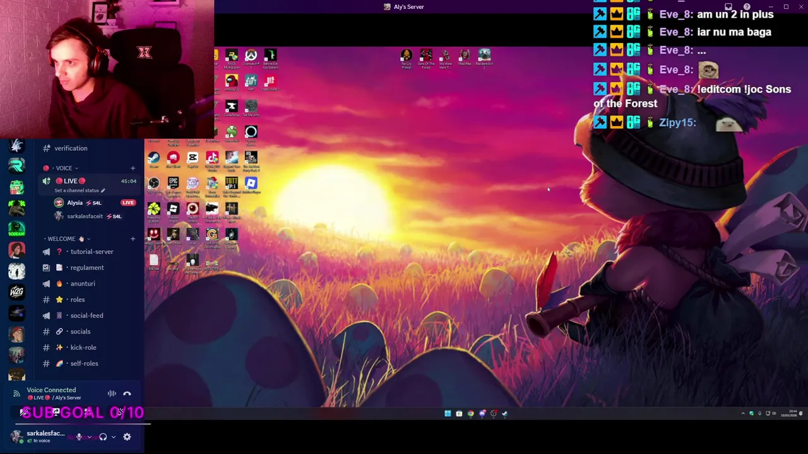The image size is (808, 454).
Task: Open Steam from the taskbar
Action: pyautogui.click(x=504, y=414)
